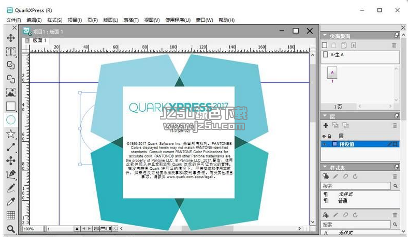Click the horizontal scrollbar thumb
Viewport: 408px width, 237px height.
pyautogui.click(x=208, y=228)
